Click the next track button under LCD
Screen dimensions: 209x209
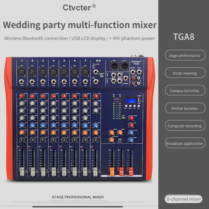[130, 106]
